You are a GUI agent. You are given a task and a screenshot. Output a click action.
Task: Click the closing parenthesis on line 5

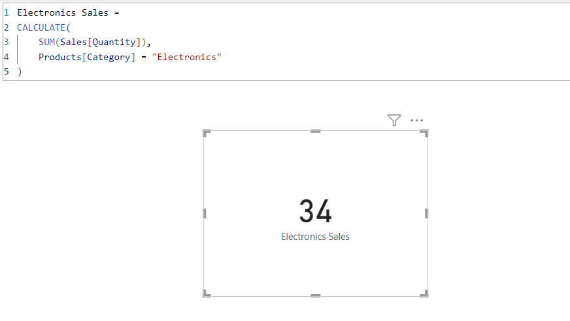tap(20, 72)
